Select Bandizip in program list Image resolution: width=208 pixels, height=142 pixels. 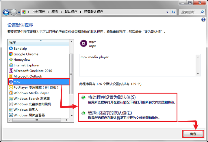point(38,49)
